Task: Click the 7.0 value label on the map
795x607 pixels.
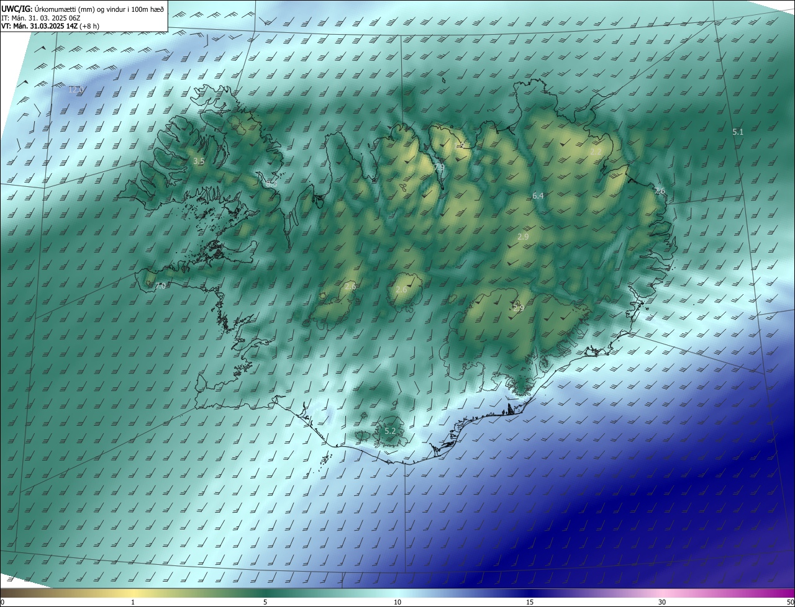Action: click(160, 286)
